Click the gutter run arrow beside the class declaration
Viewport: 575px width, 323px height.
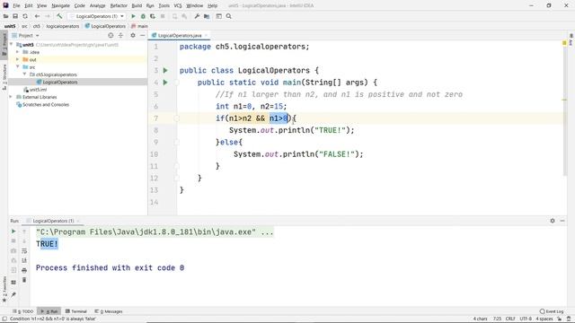click(165, 70)
